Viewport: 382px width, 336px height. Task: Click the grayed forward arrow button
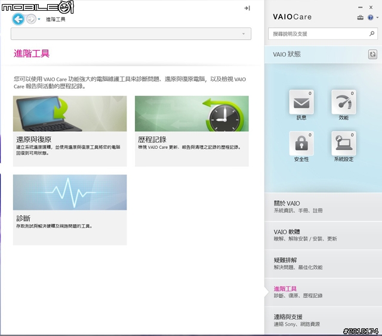(x=31, y=19)
